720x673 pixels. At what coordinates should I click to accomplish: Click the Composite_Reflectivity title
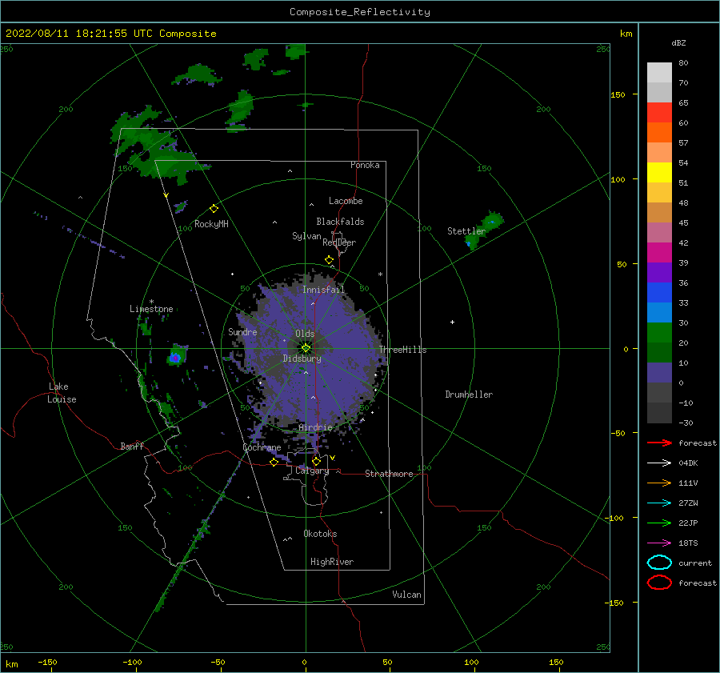[359, 12]
